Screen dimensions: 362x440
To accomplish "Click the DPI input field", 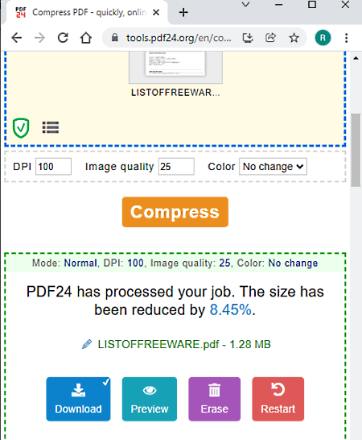I will click(x=53, y=167).
